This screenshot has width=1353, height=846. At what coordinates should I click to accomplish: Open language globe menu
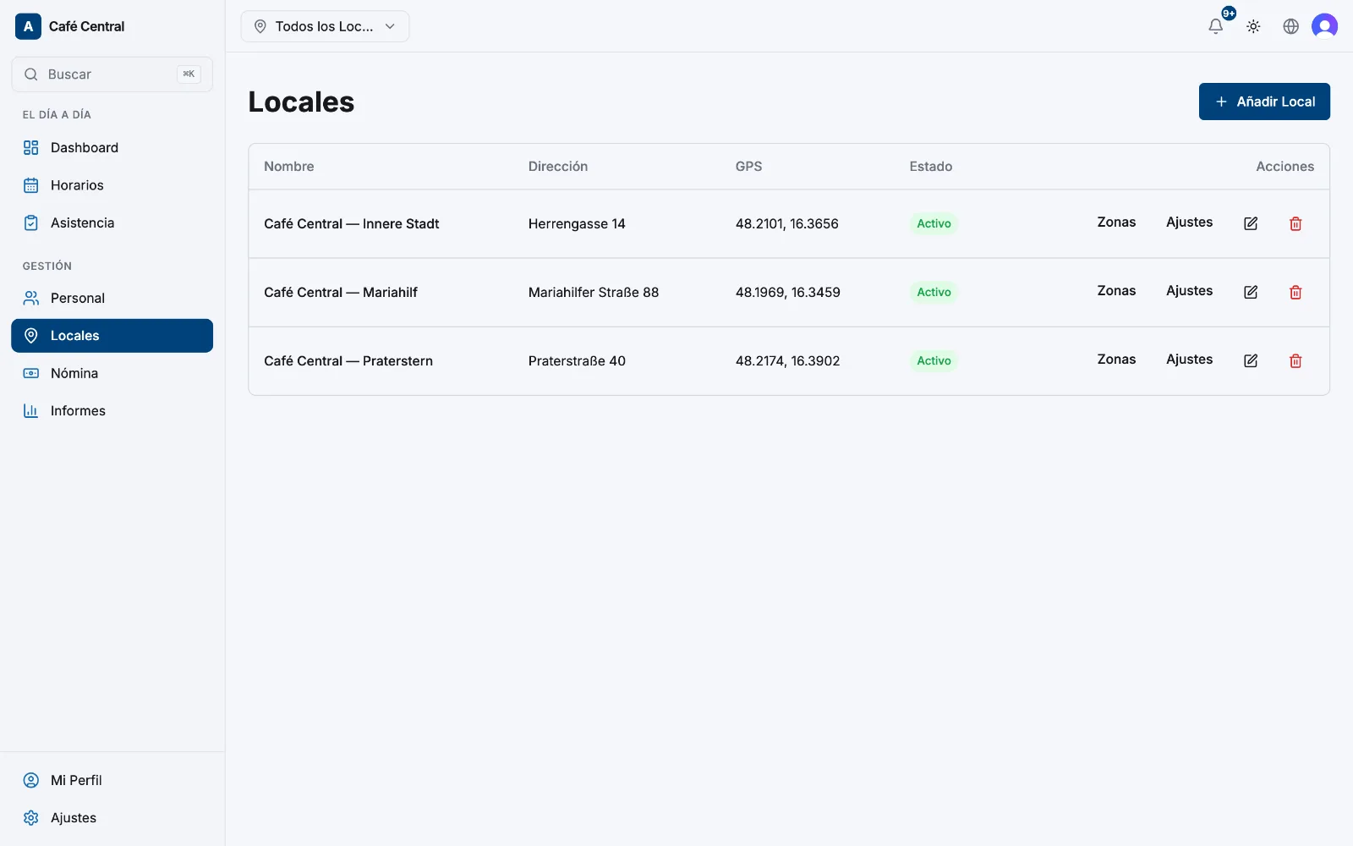click(x=1290, y=26)
